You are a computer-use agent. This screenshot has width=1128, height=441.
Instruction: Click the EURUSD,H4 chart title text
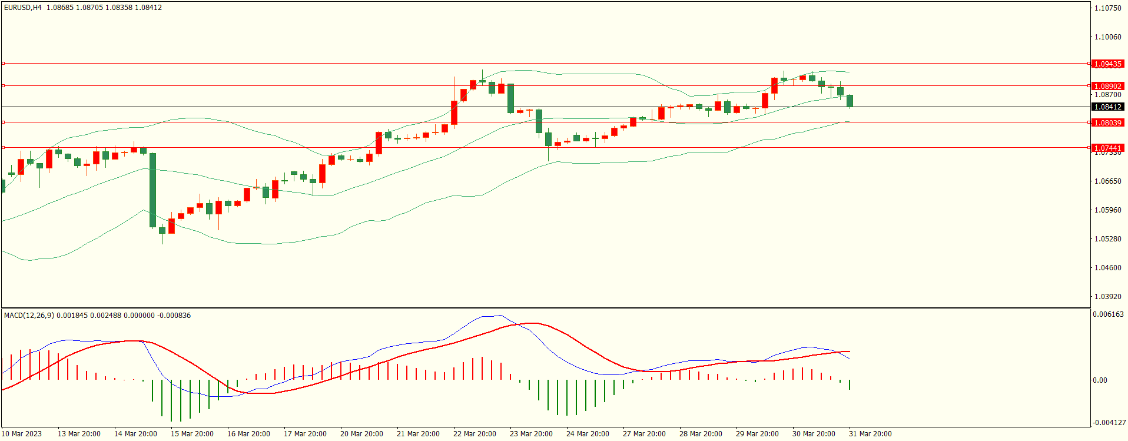pos(23,8)
